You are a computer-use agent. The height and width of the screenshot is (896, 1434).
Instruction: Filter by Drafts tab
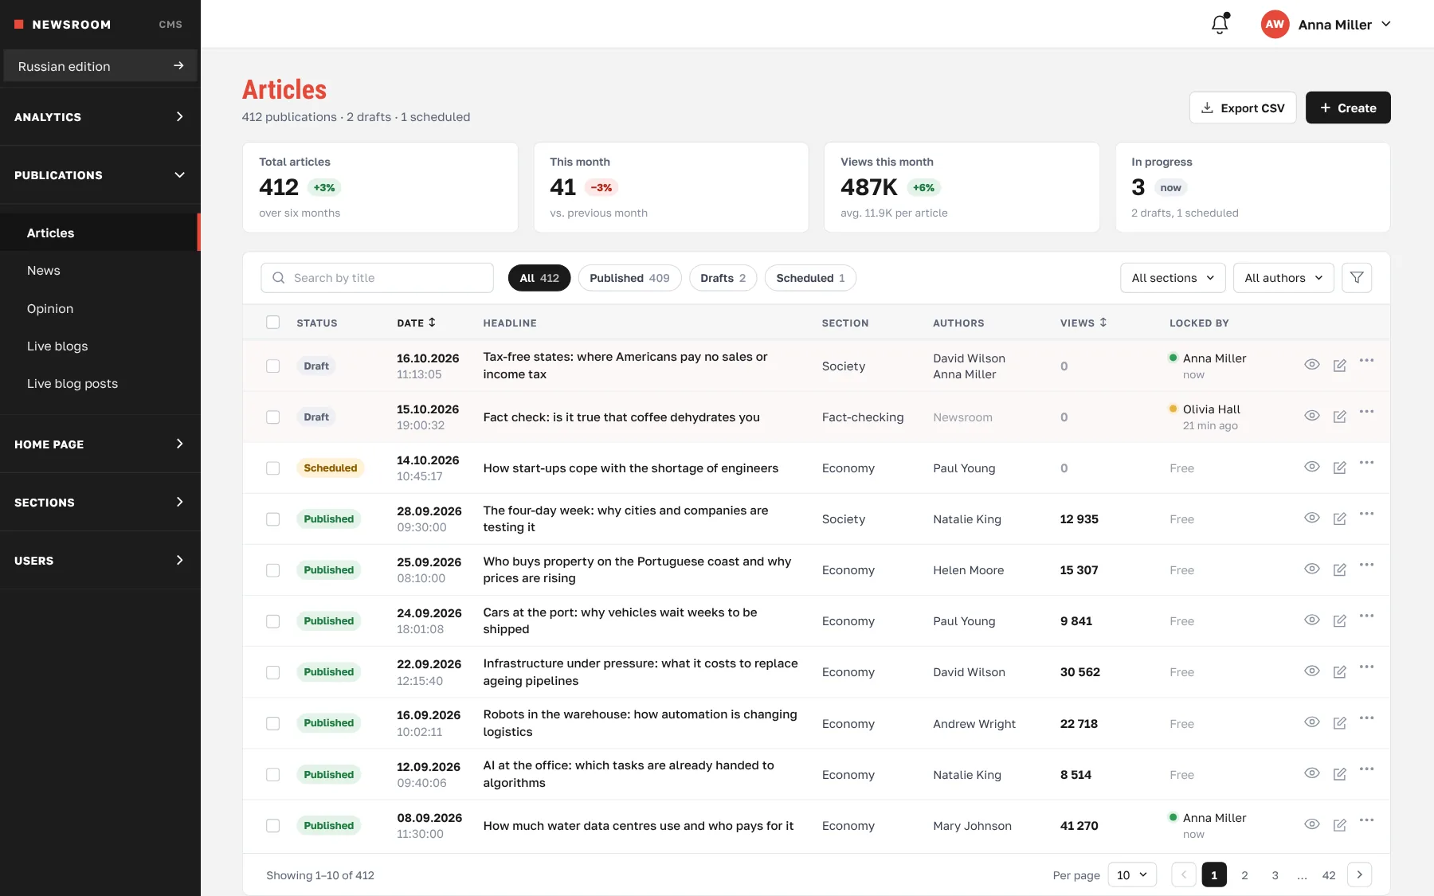[723, 278]
